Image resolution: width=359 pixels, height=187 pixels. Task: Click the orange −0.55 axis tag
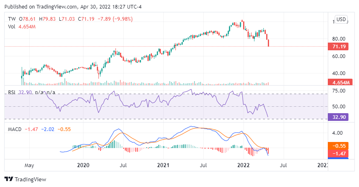click(x=338, y=146)
